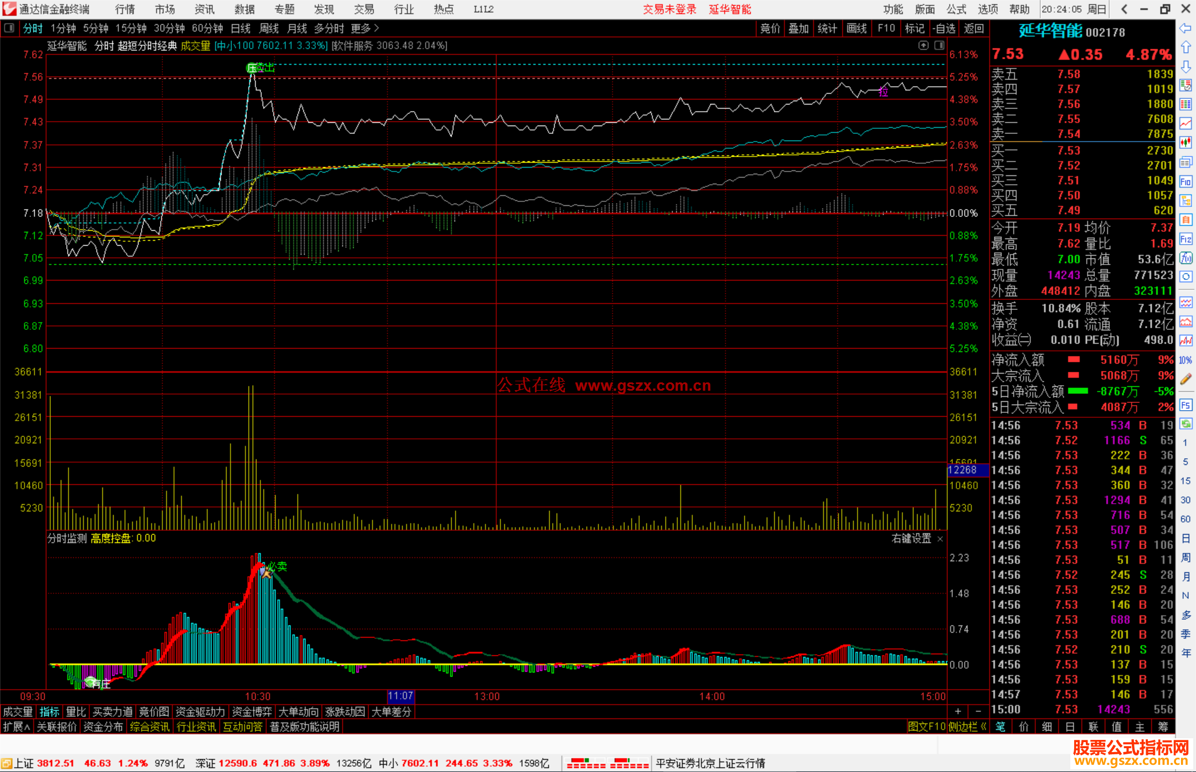Open the colored quote table sidebar icon
This screenshot has height=772, width=1196.
pos(1185,104)
